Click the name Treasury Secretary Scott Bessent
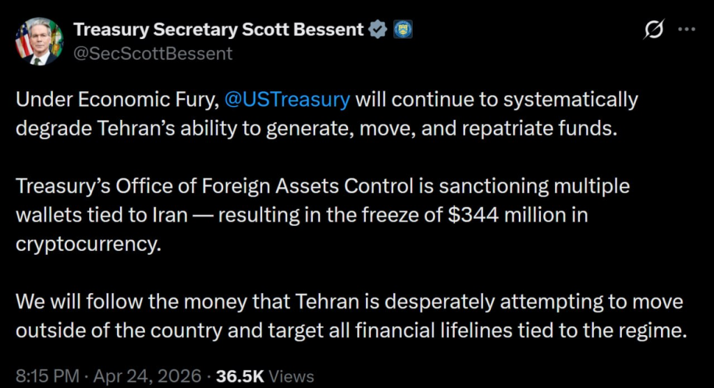This screenshot has height=388, width=714. click(x=219, y=29)
